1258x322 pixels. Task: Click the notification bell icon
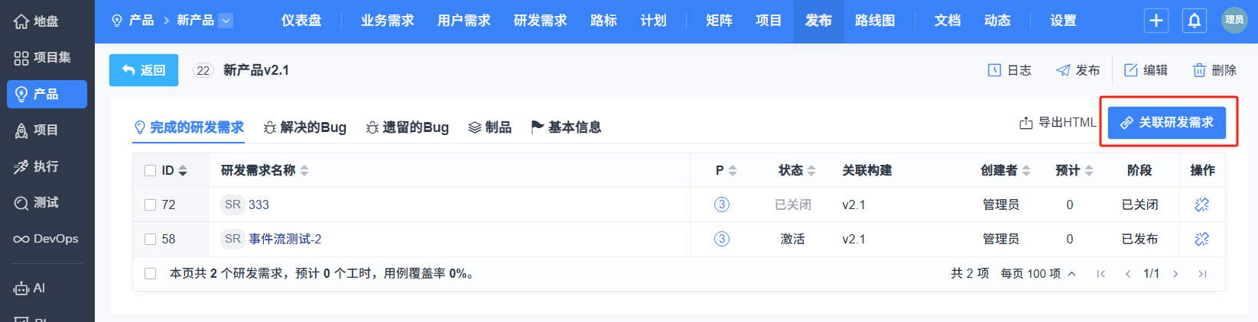[1194, 21]
